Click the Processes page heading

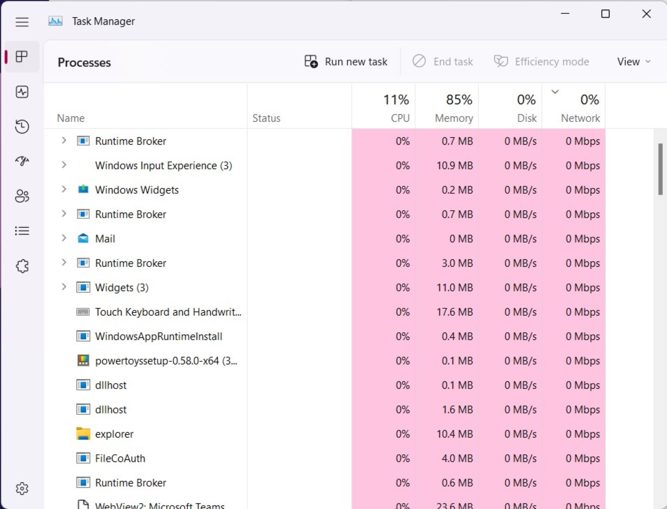coord(84,62)
